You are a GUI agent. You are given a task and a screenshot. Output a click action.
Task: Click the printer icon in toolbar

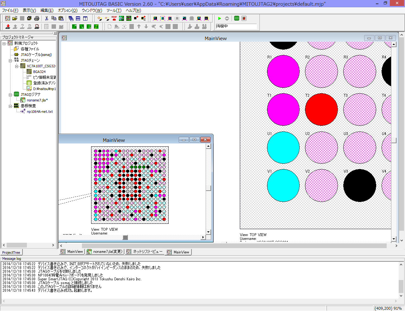pyautogui.click(x=37, y=18)
